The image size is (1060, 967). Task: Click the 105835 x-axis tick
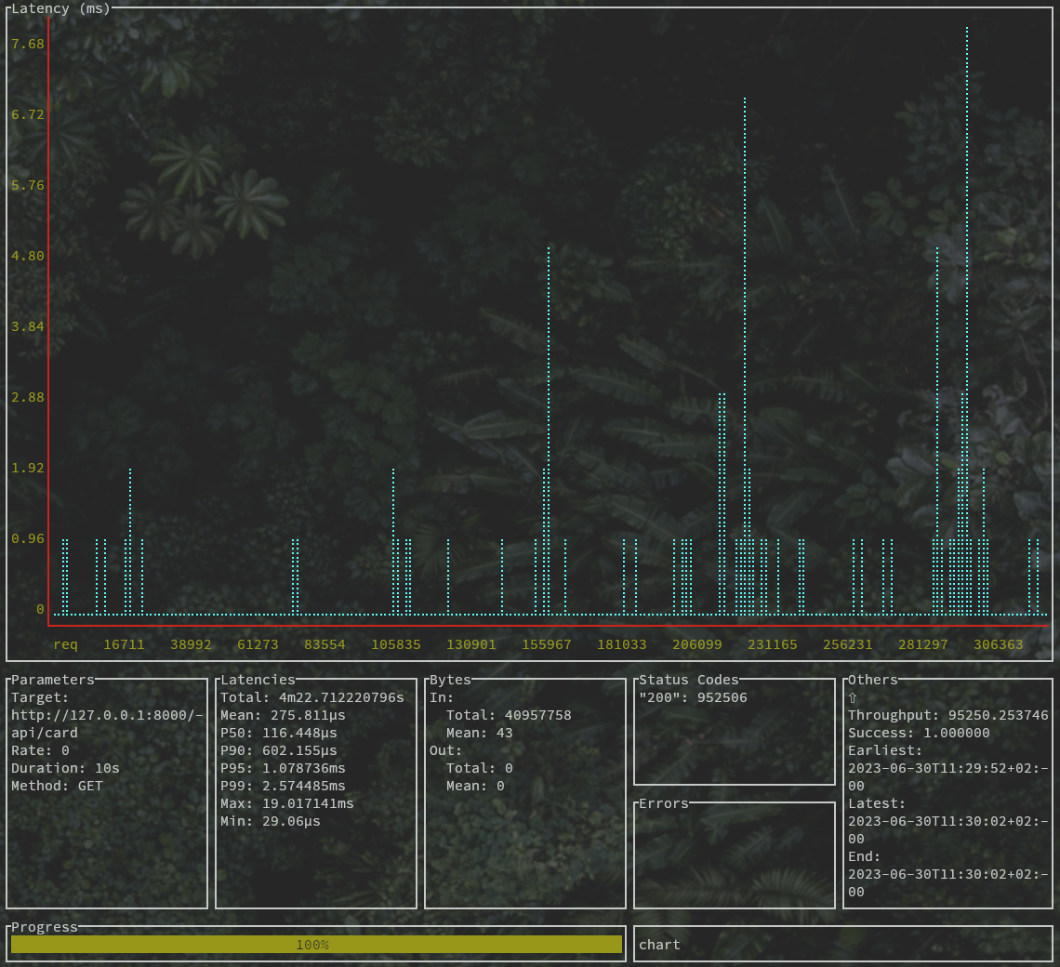point(396,644)
